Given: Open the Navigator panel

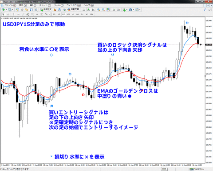Looking at the screenshot, I should pos(27,10).
